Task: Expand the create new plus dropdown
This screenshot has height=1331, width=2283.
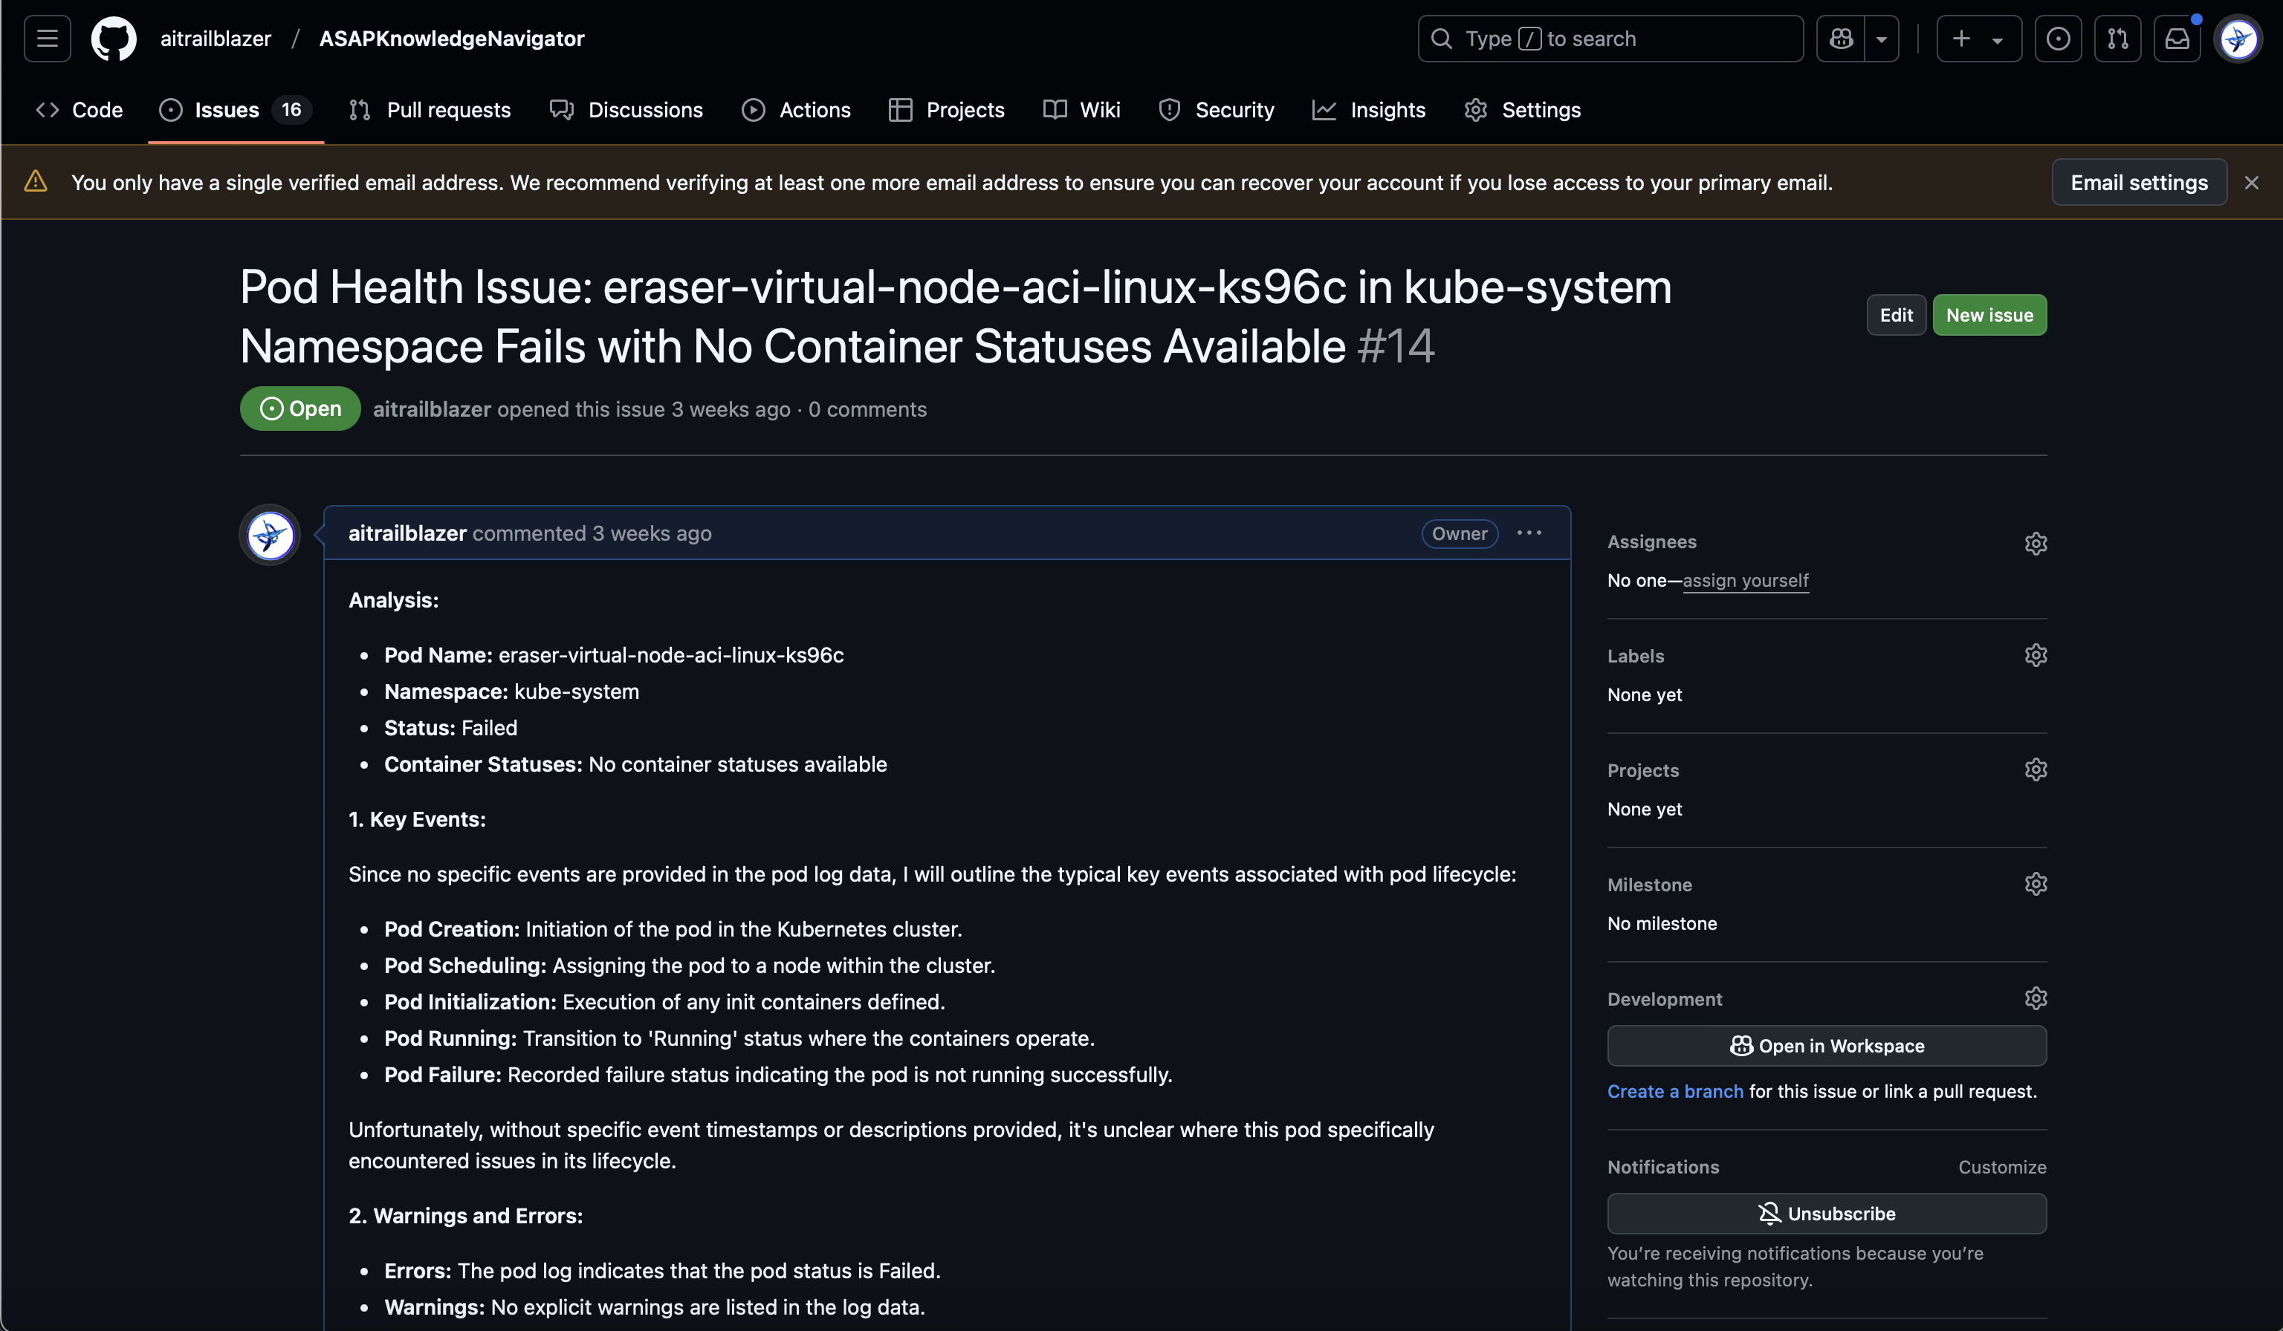Action: pyautogui.click(x=1978, y=38)
